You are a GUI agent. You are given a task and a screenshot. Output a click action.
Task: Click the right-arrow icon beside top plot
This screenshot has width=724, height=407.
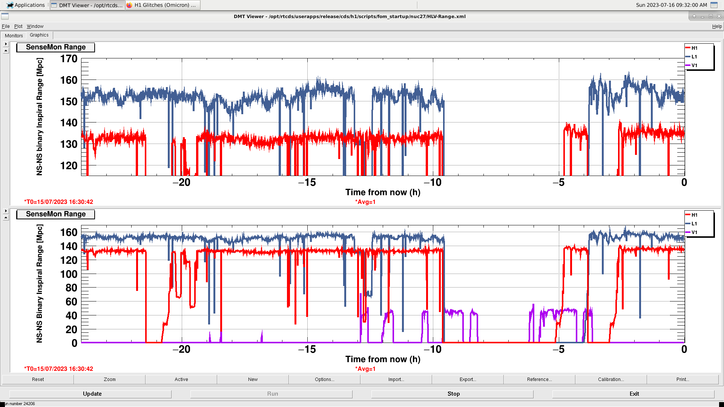[6, 44]
